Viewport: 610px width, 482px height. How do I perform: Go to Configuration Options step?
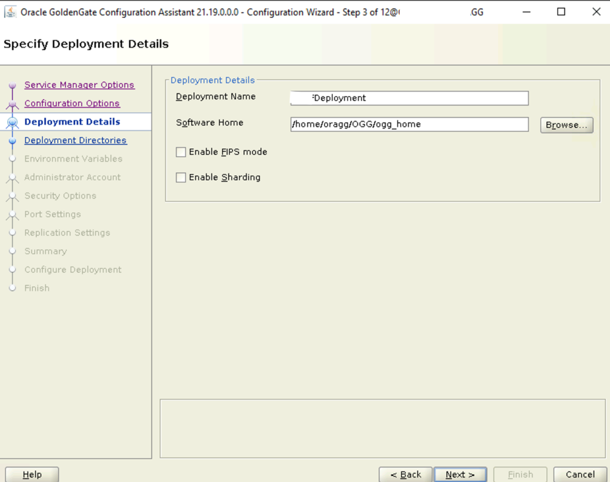tap(72, 104)
